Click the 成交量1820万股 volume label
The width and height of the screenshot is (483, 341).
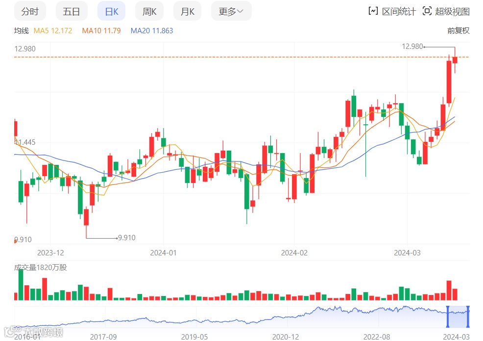(x=40, y=267)
